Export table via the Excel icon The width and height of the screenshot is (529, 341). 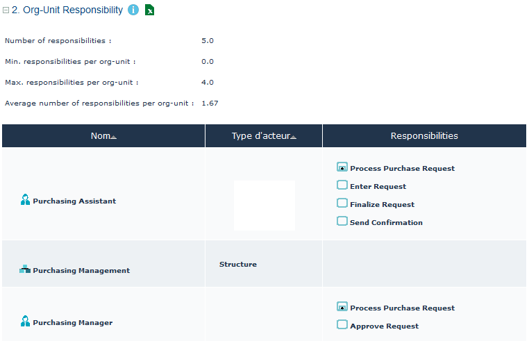[149, 10]
